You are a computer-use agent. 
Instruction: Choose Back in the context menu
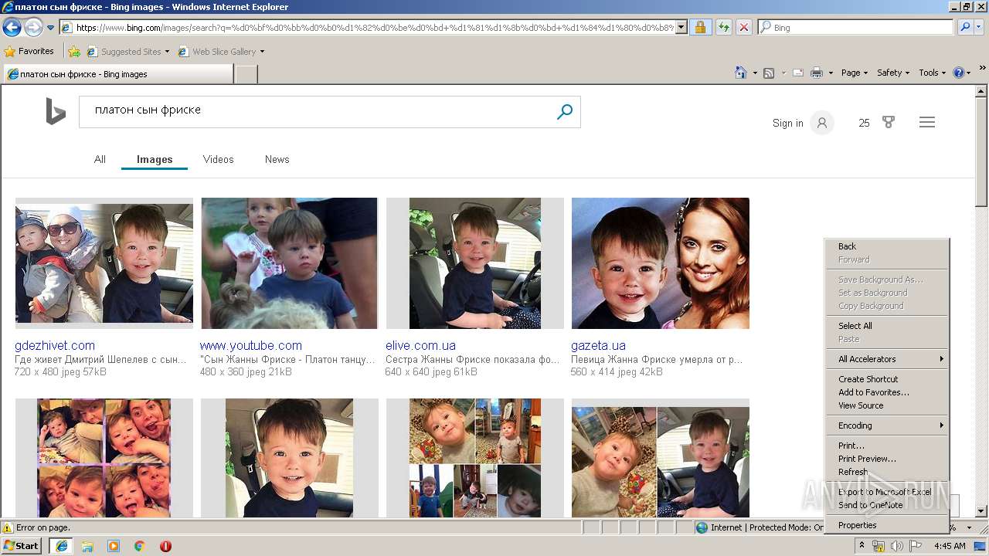pyautogui.click(x=887, y=246)
